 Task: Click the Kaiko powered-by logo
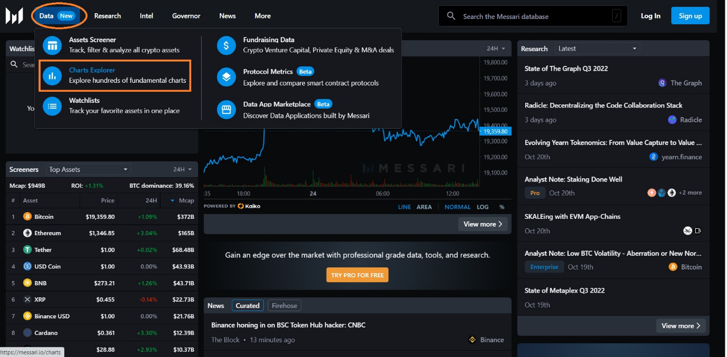249,206
